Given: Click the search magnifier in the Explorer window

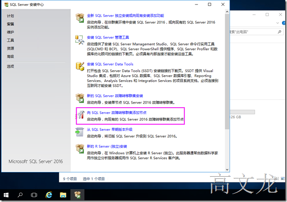Looking at the screenshot, I should tap(279, 32).
